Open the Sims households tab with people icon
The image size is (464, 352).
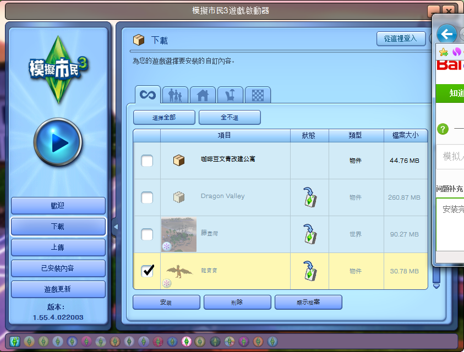point(175,95)
